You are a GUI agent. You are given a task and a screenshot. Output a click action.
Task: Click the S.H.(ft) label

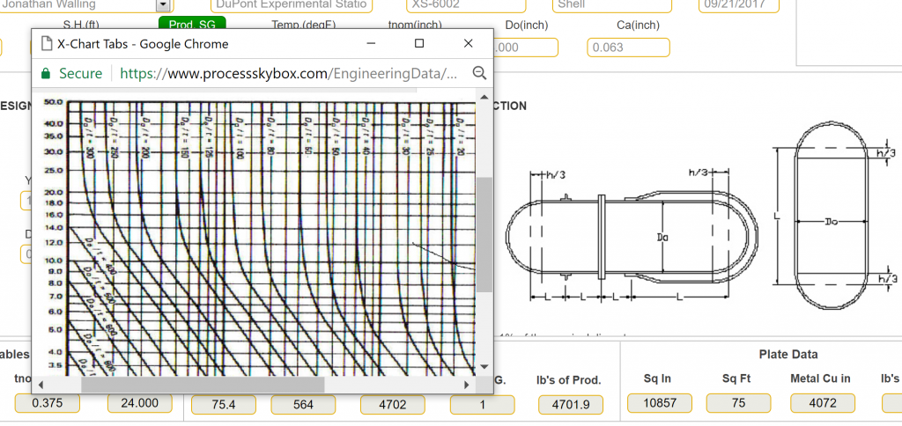tap(81, 25)
